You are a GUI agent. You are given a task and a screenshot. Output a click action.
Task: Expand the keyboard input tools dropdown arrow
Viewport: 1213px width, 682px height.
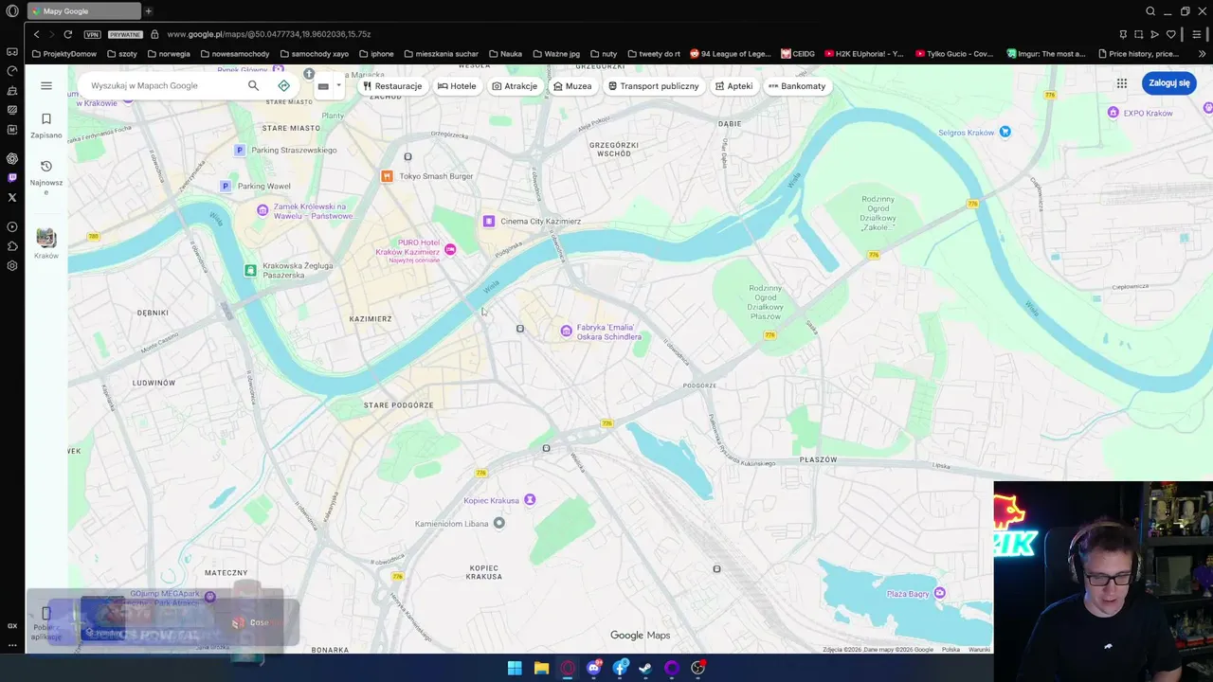pyautogui.click(x=338, y=85)
